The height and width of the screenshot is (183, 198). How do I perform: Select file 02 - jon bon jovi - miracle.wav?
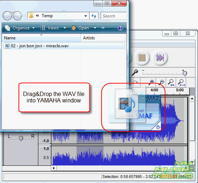tap(64, 46)
